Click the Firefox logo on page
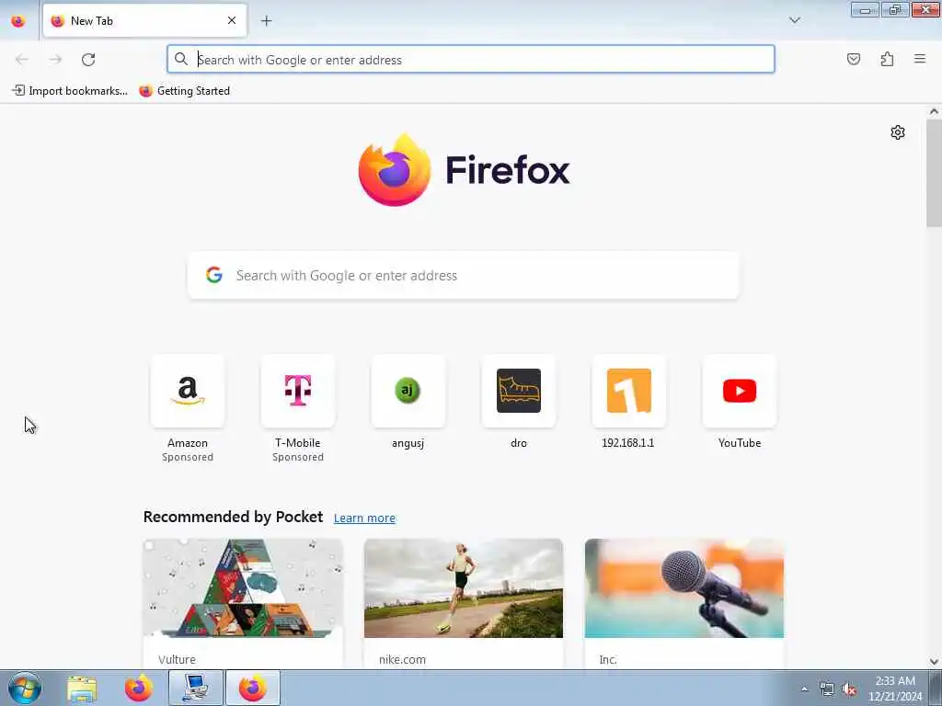 [x=464, y=170]
